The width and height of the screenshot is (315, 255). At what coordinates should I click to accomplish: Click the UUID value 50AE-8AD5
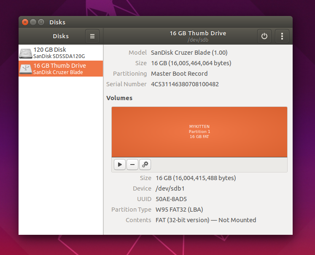pyautogui.click(x=171, y=199)
